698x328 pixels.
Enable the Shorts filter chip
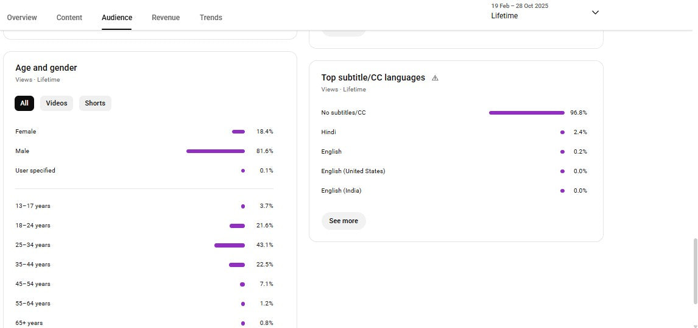[95, 103]
